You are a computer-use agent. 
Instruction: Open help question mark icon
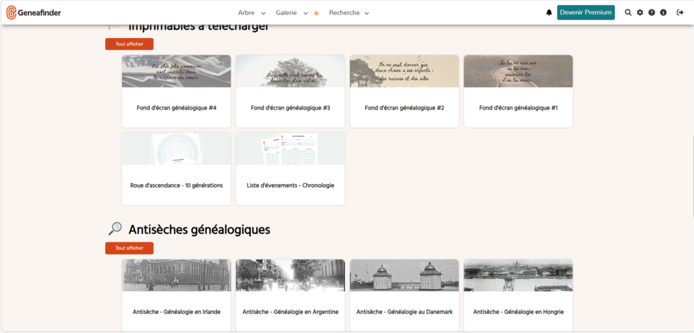(651, 13)
